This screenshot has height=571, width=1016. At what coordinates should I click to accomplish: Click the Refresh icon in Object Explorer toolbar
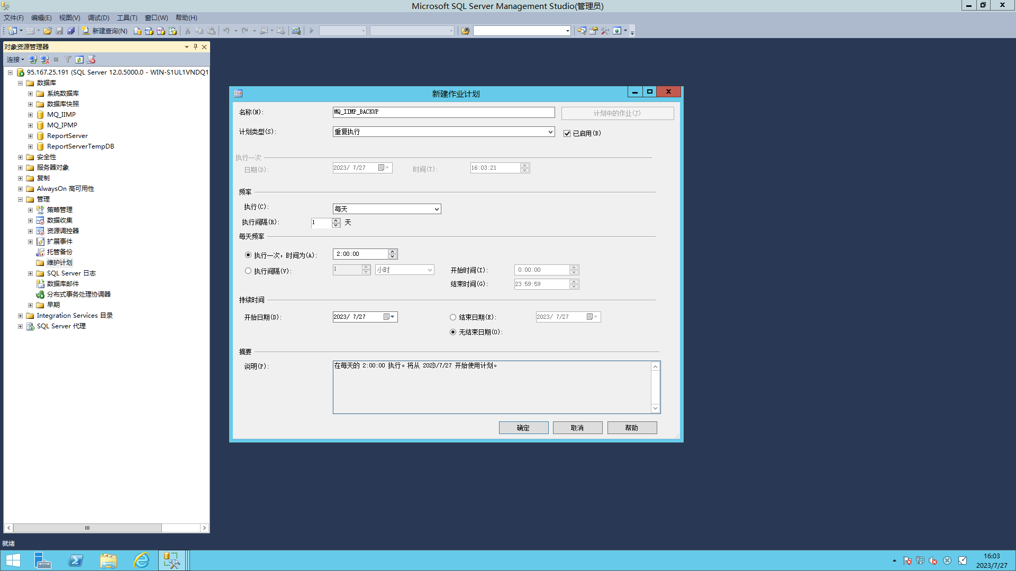(x=79, y=60)
